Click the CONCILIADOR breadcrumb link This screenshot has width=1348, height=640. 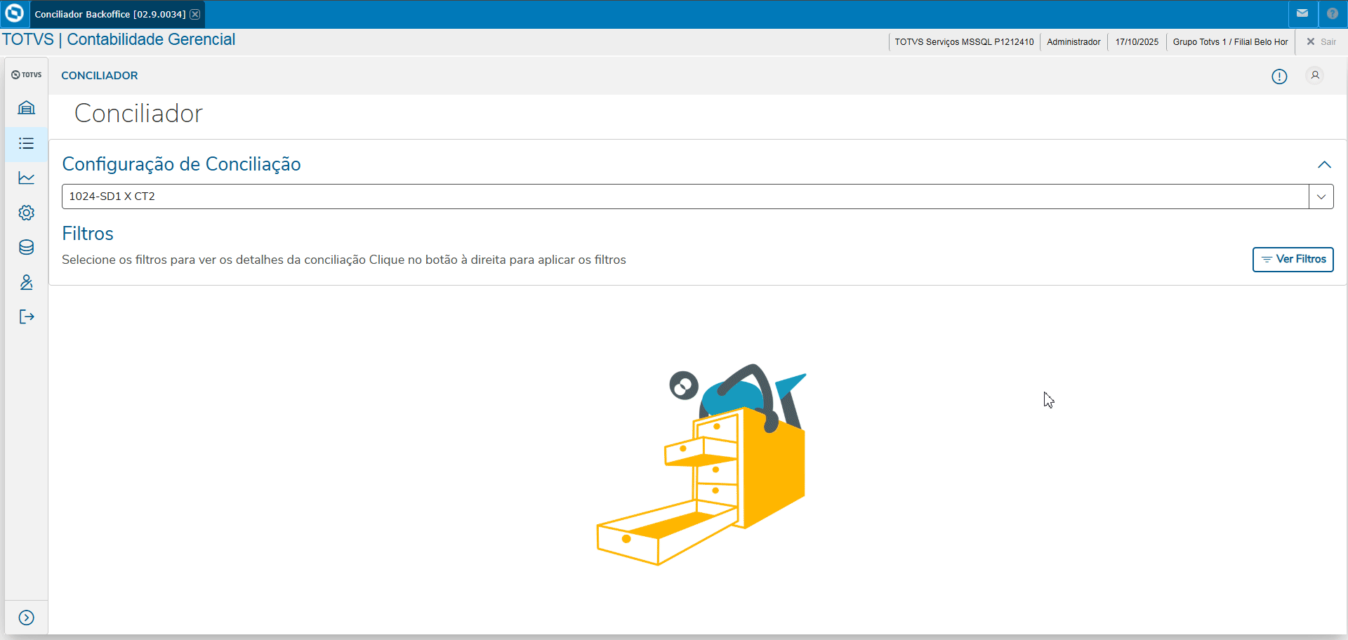coord(100,76)
